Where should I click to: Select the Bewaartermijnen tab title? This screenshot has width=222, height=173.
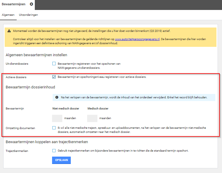(x=13, y=4)
